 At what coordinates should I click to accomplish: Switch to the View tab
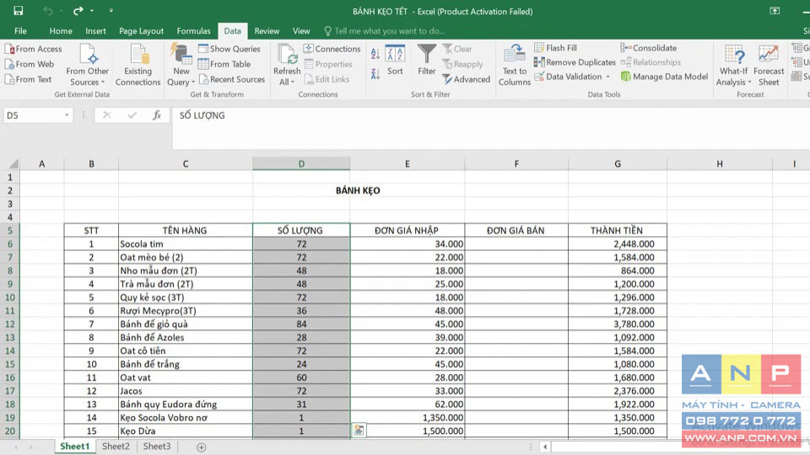(301, 31)
